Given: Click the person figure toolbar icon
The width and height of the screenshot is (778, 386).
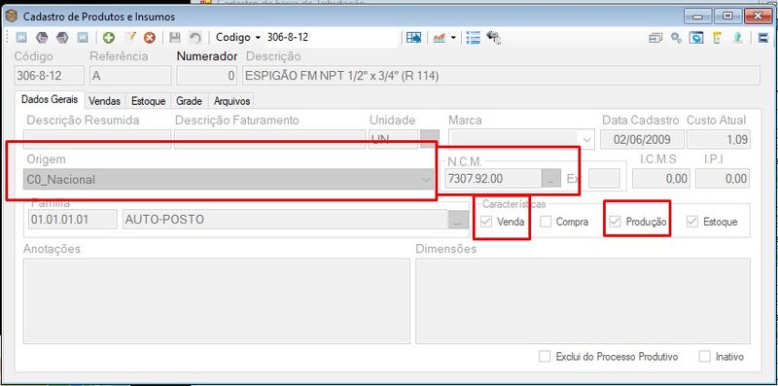Looking at the screenshot, I should [737, 38].
